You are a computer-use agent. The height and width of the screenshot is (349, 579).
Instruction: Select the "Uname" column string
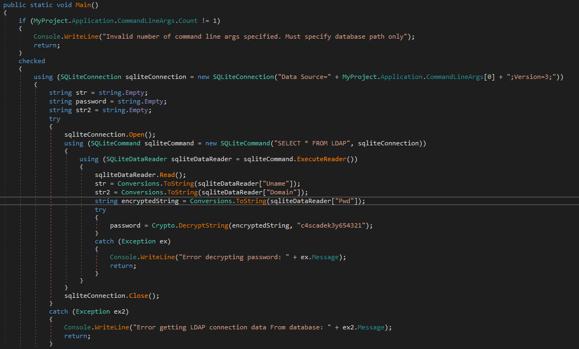[276, 183]
